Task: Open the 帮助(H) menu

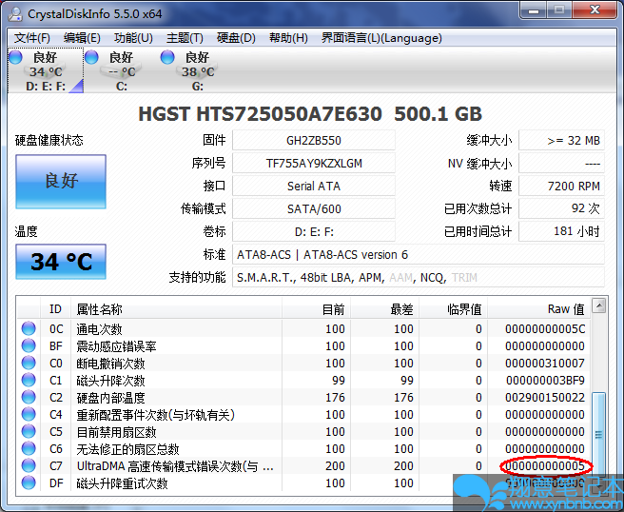Action: pyautogui.click(x=288, y=38)
